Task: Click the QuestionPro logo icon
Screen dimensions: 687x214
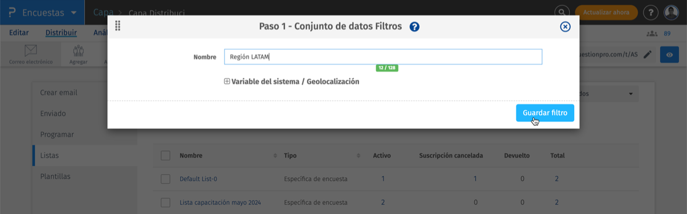Action: [11, 12]
